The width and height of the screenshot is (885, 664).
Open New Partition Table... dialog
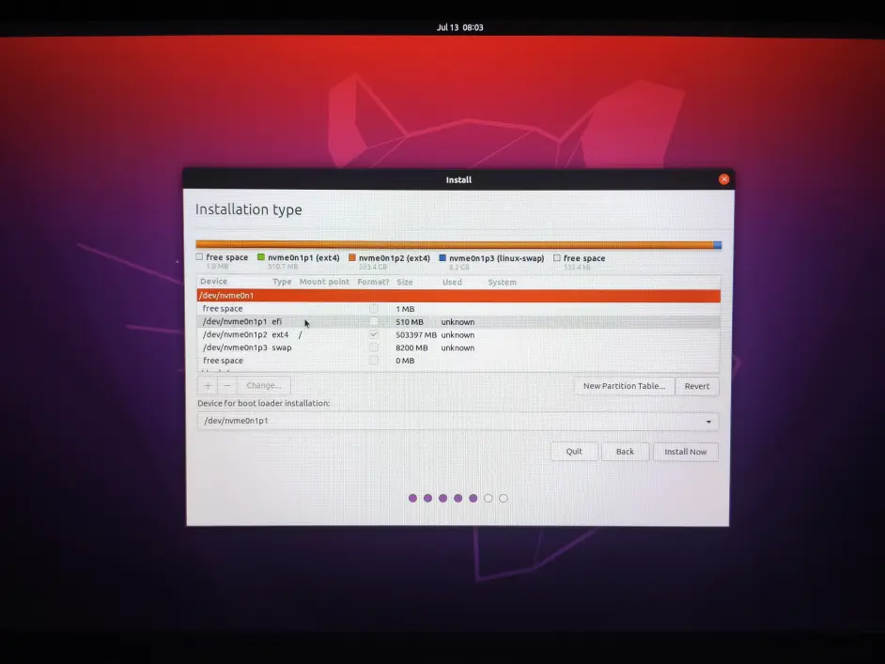coord(624,386)
